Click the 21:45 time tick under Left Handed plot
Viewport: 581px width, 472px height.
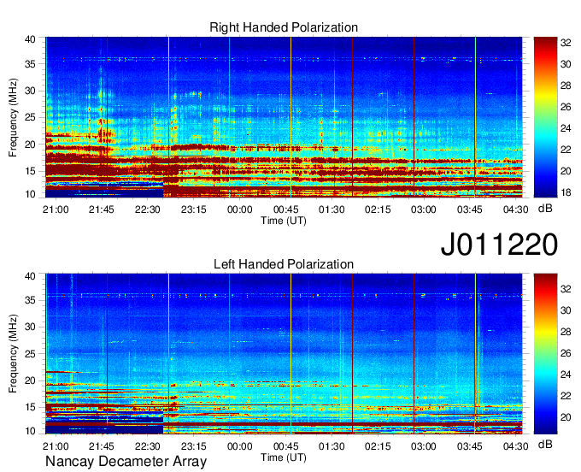(102, 446)
